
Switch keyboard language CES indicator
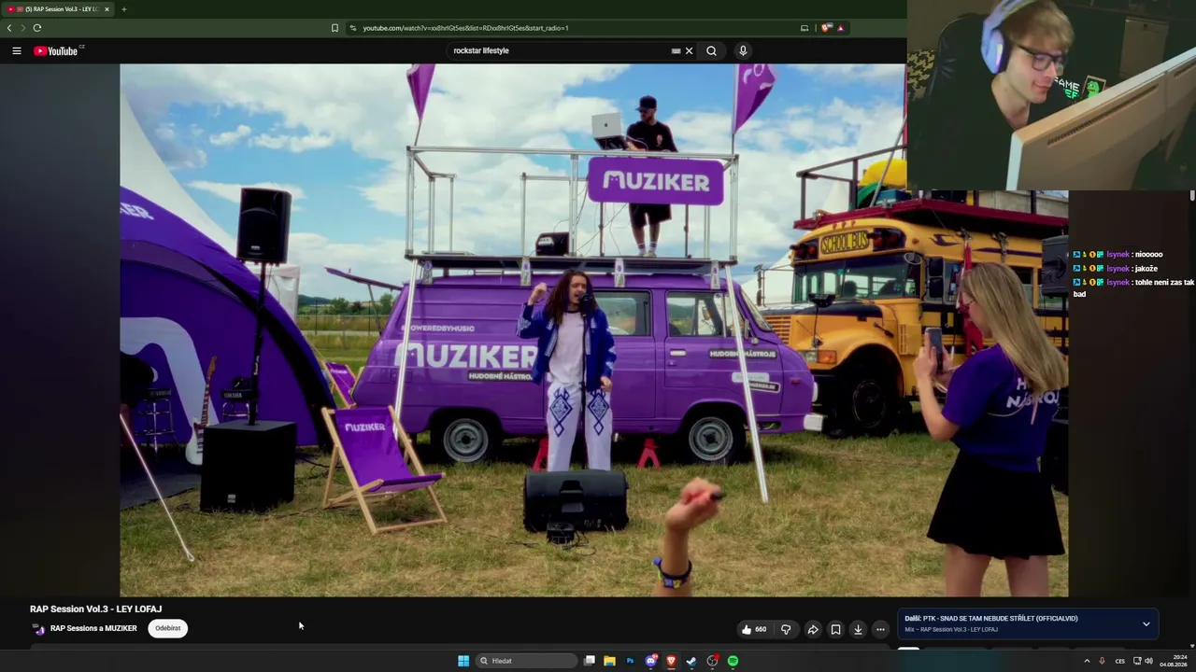(x=1119, y=661)
